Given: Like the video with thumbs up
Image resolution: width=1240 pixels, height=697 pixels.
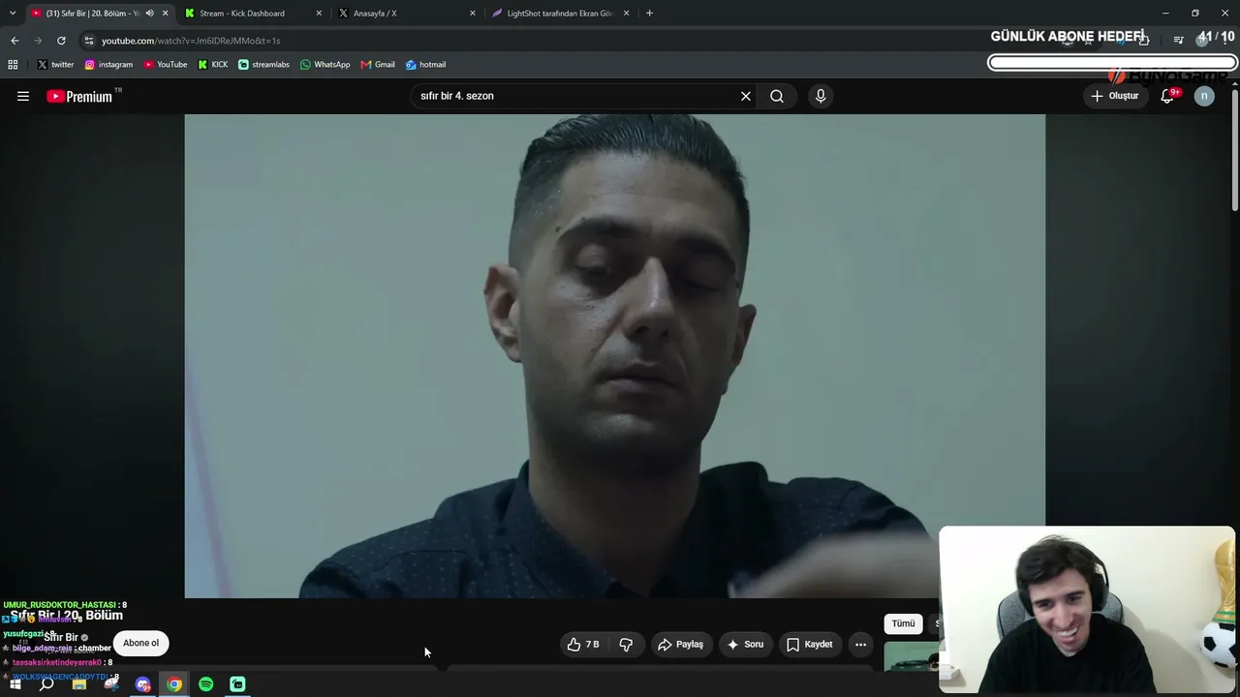Looking at the screenshot, I should click(x=583, y=644).
